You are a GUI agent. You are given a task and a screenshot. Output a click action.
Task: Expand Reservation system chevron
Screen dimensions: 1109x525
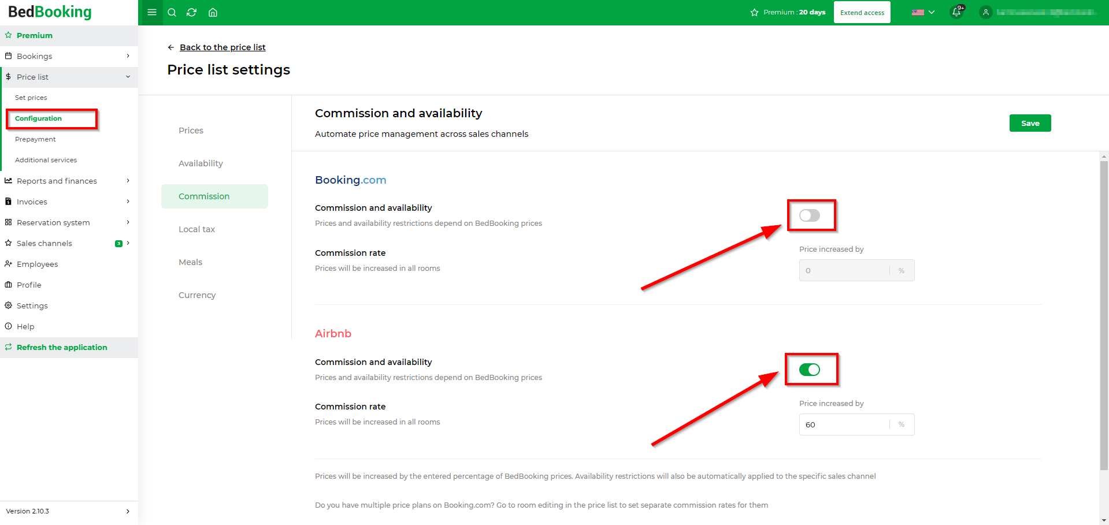128,222
